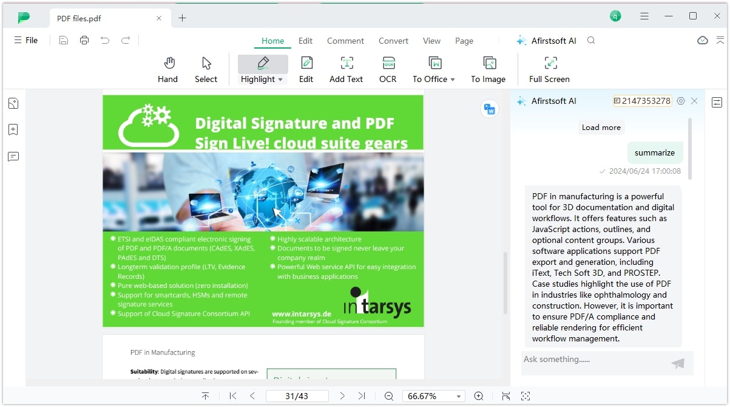This screenshot has height=407, width=730.
Task: Select the Add Text tool
Action: 346,70
